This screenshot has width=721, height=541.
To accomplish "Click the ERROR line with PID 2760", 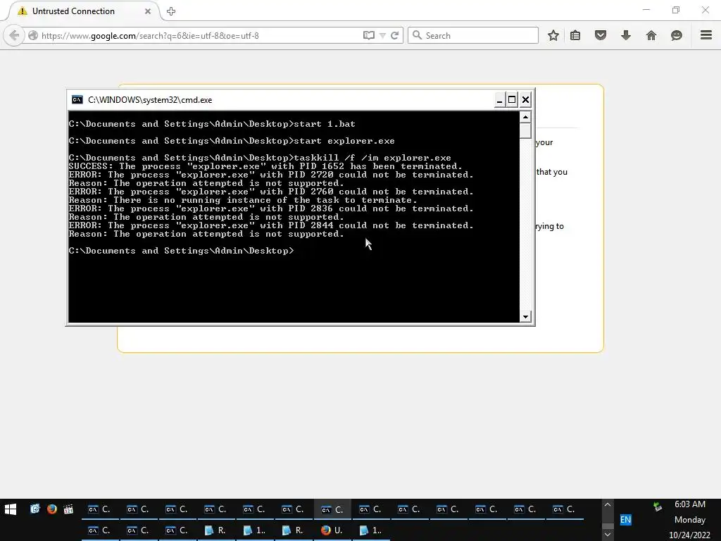I will pyautogui.click(x=271, y=192).
